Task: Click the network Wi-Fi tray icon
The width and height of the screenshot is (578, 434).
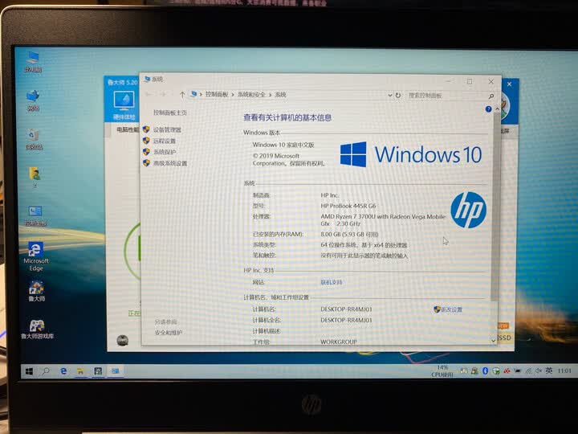Action: (528, 371)
